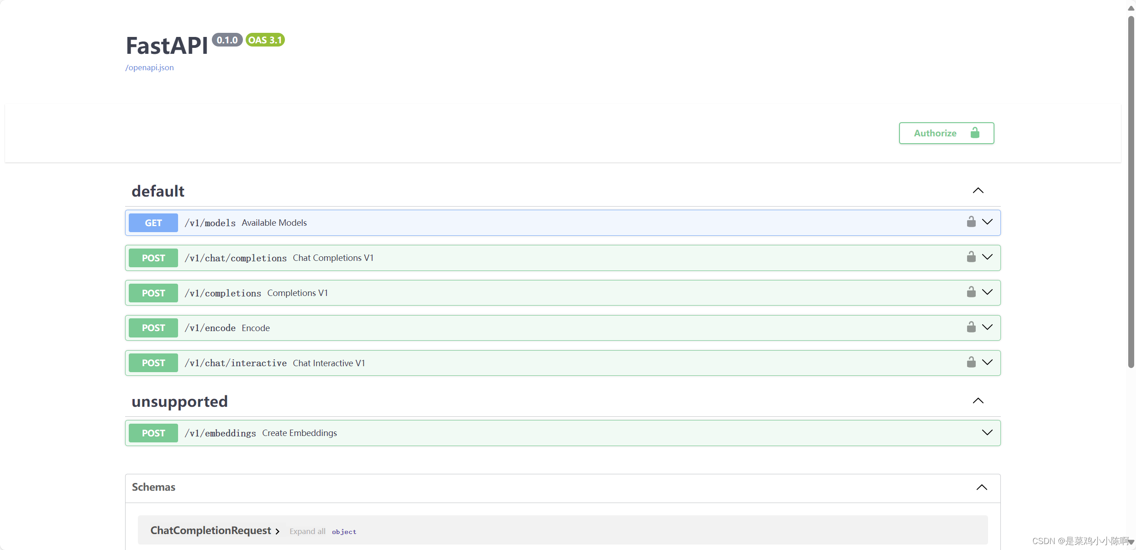Open the Authorize dialog
Viewport: 1136px width, 550px height.
[x=946, y=133]
